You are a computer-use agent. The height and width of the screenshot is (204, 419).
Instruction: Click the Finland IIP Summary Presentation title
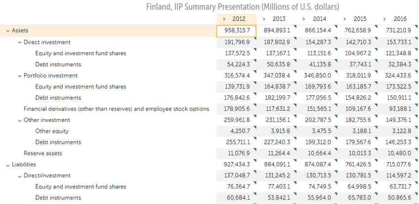[x=243, y=6]
